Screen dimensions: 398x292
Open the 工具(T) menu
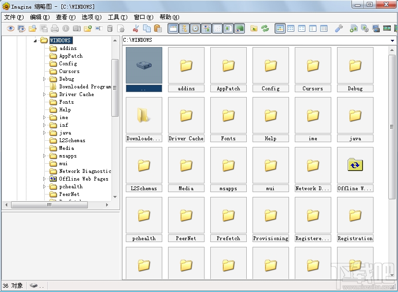click(x=117, y=17)
